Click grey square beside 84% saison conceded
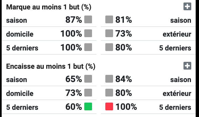Image resolution: width=199 pixels, height=117 pixels. click(109, 79)
